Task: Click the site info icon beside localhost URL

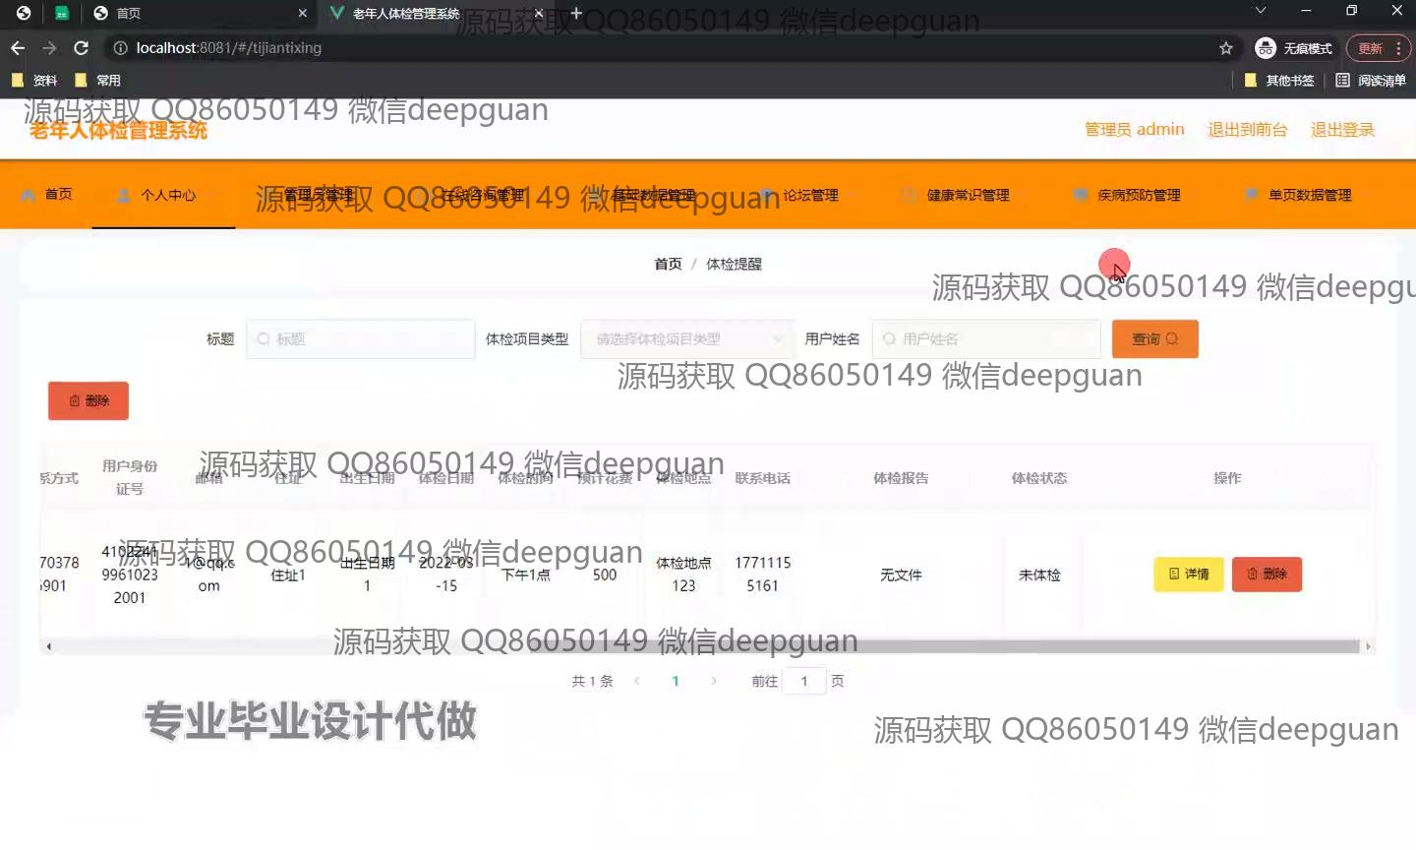Action: tap(120, 48)
